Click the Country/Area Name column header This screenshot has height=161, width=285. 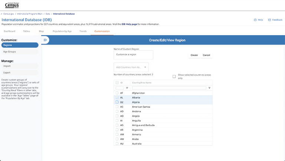click(x=142, y=83)
